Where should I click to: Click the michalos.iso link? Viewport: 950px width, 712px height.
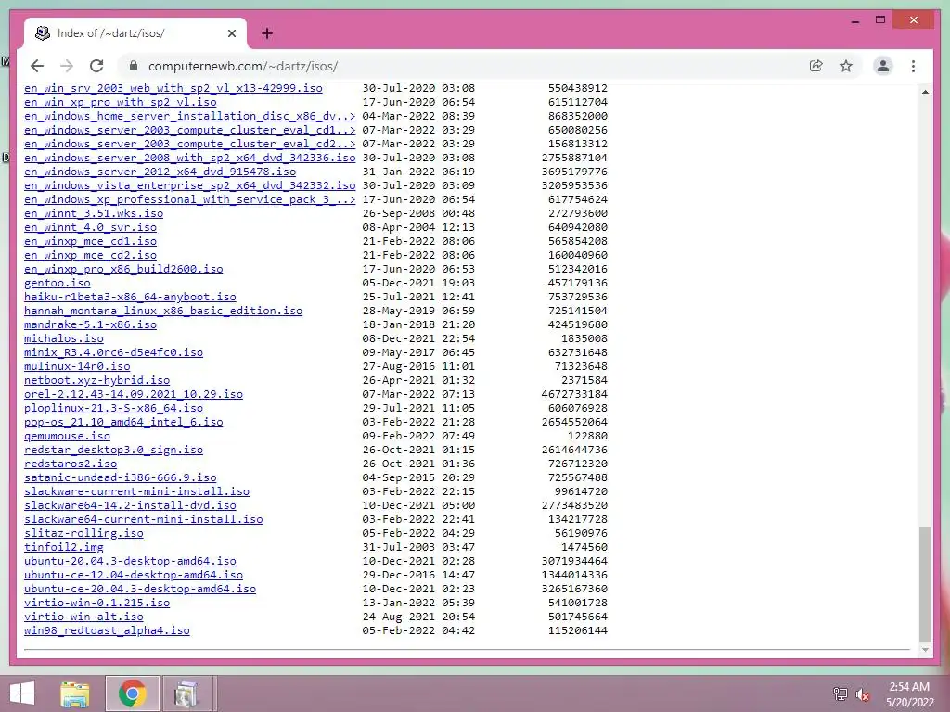click(x=64, y=339)
